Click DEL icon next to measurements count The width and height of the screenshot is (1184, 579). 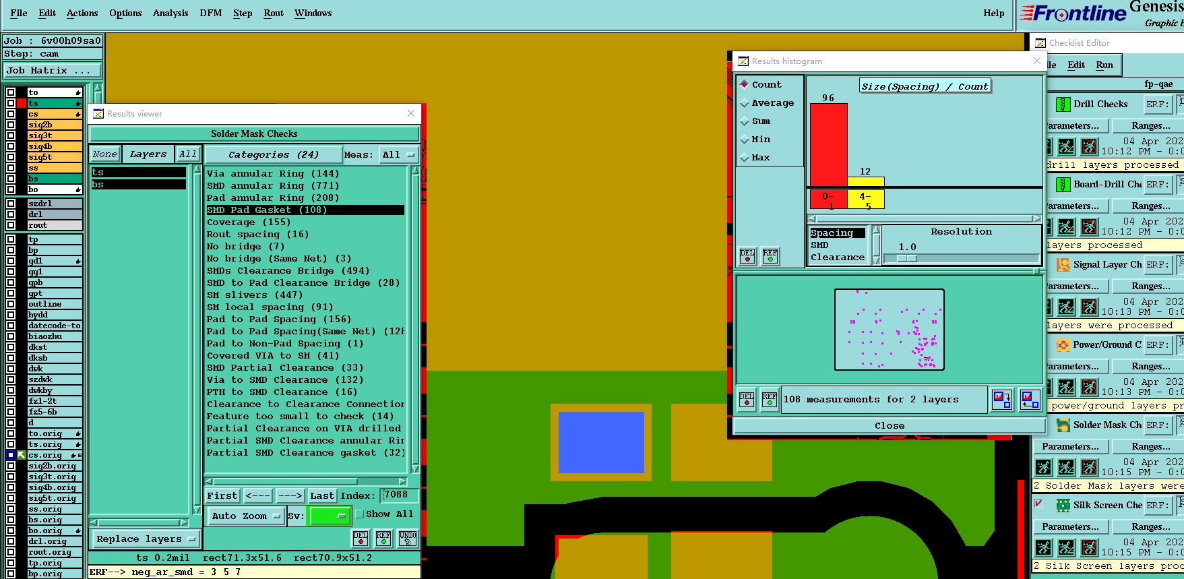pyautogui.click(x=747, y=399)
